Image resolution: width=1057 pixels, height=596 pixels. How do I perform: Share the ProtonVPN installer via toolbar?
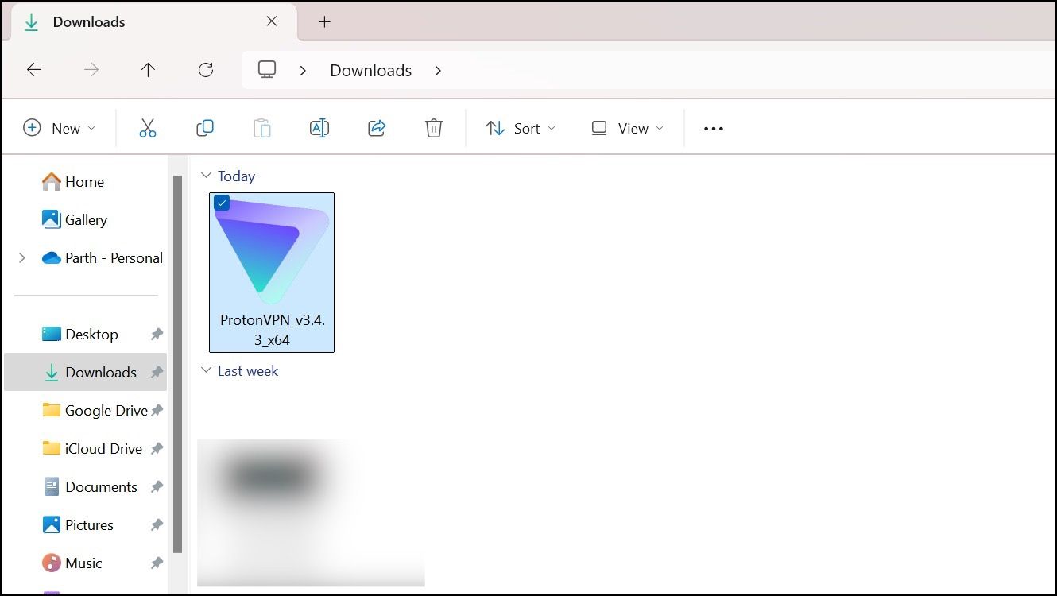click(x=376, y=127)
